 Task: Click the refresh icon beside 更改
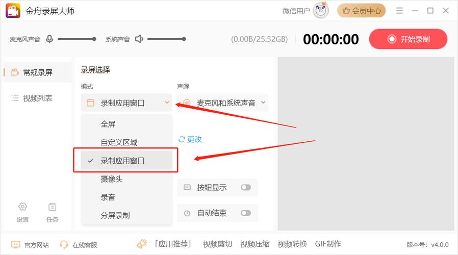[182, 139]
